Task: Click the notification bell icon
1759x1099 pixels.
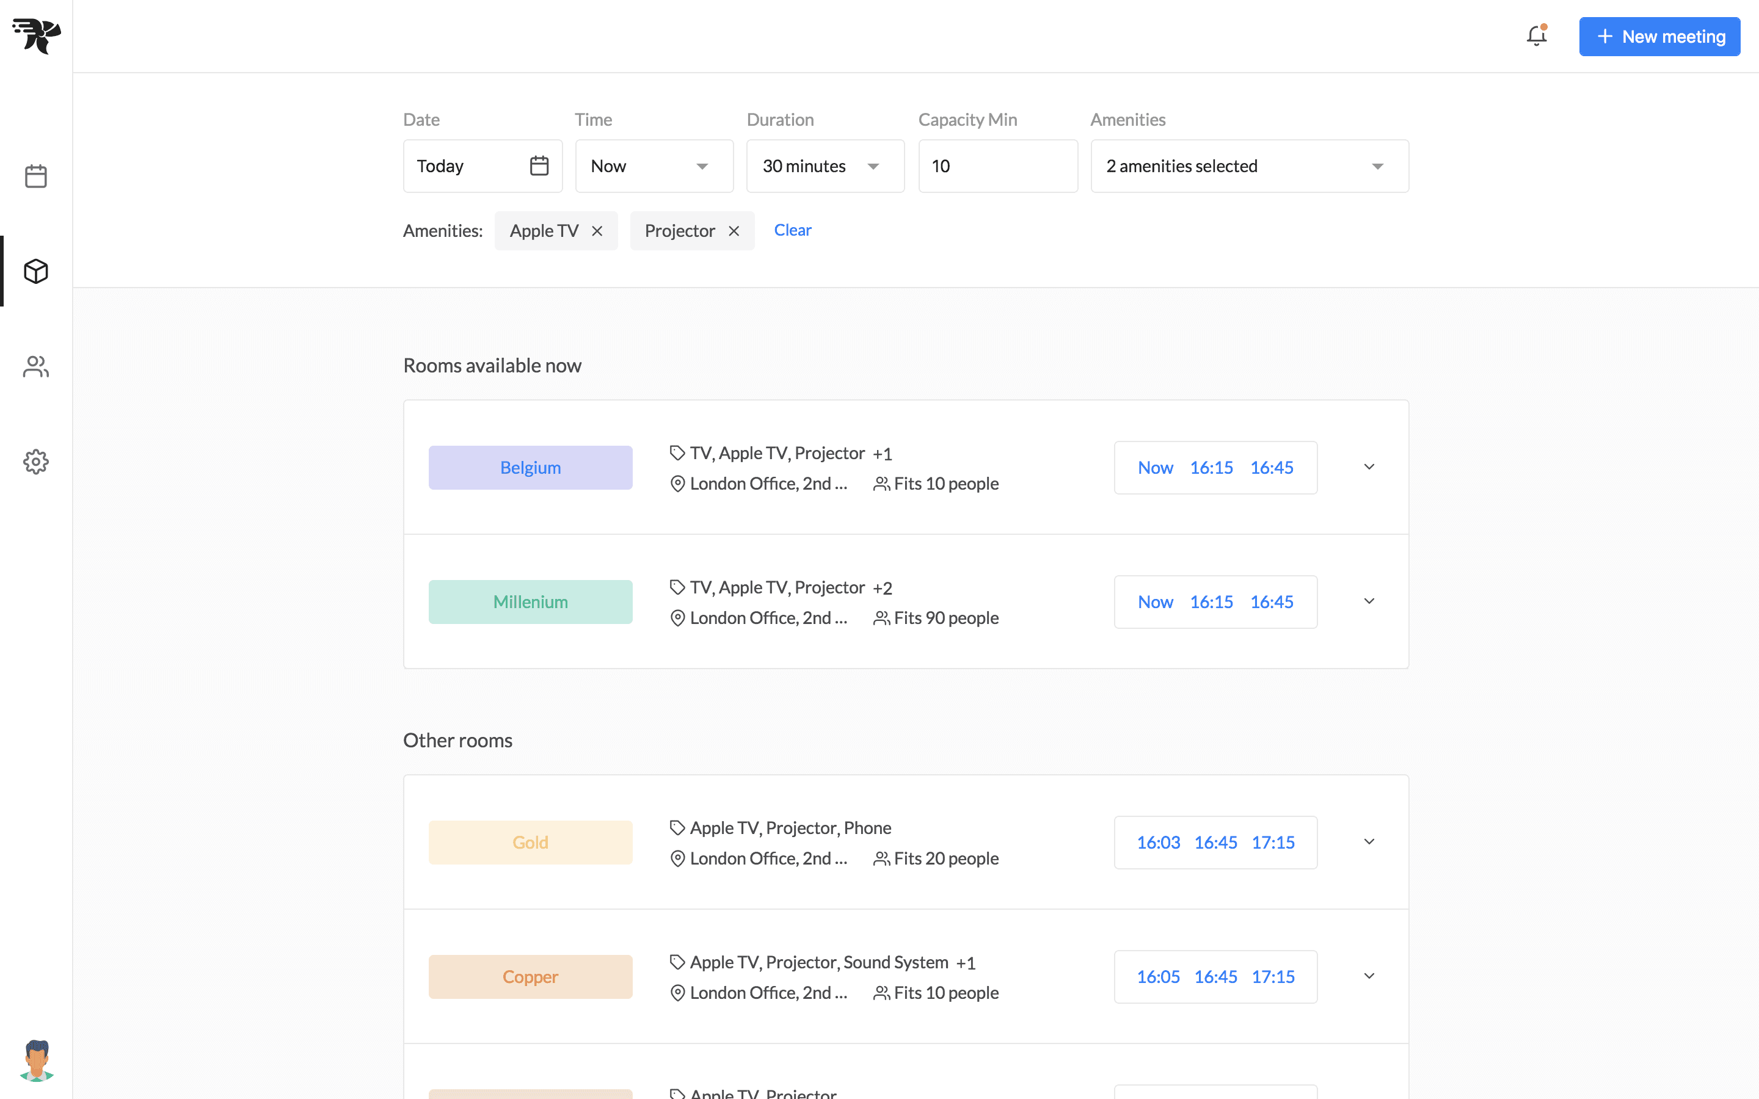Action: click(x=1537, y=35)
